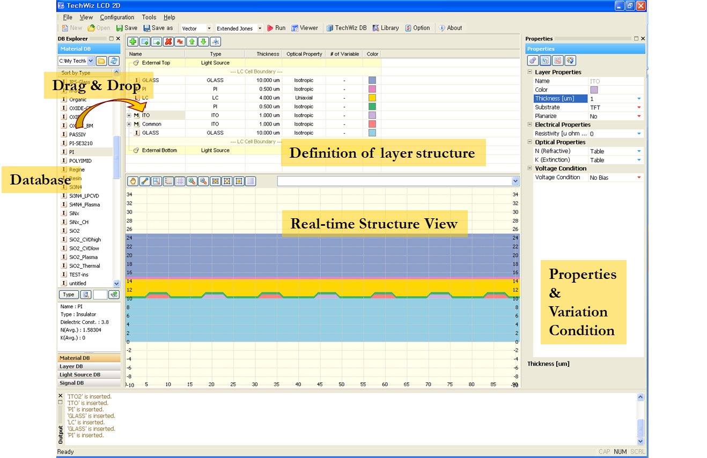This screenshot has height=458, width=707.
Task: Click the gears icon in Properties toolbar
Action: pos(533,61)
